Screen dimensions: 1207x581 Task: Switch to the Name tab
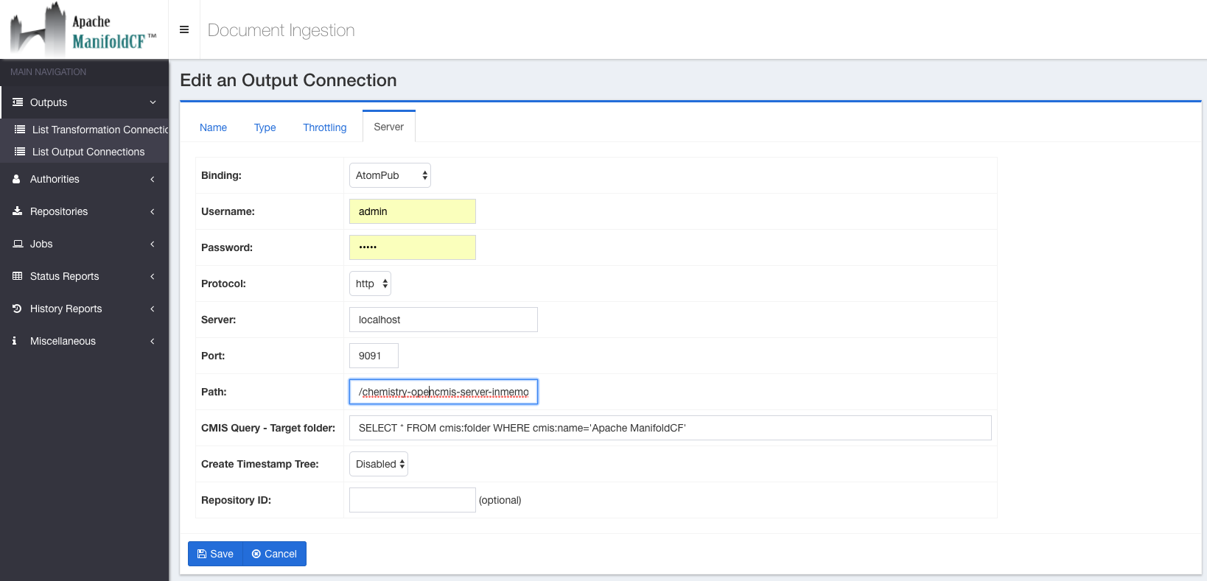tap(213, 127)
